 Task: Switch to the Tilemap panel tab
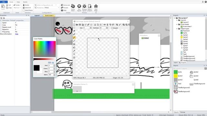pyautogui.click(x=183, y=112)
